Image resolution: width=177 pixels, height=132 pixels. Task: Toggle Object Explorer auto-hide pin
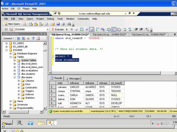click(41, 34)
